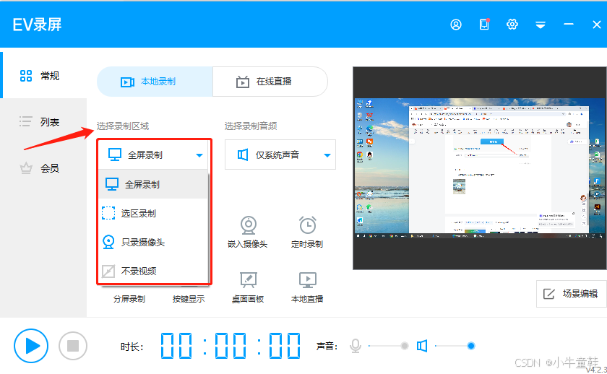Click the desktop preview thumbnail
Viewport: 607px width, 374px height.
tap(481, 168)
